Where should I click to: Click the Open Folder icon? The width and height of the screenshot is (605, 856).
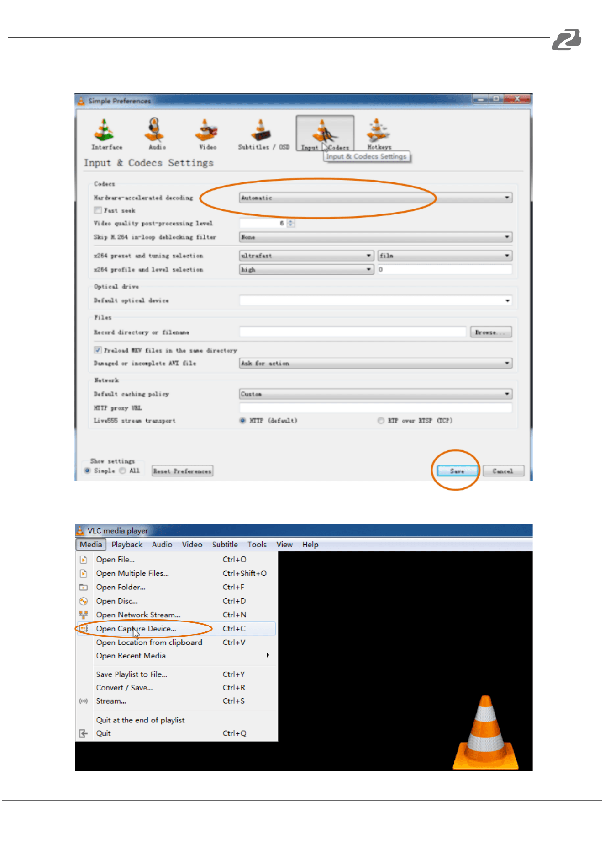[84, 587]
